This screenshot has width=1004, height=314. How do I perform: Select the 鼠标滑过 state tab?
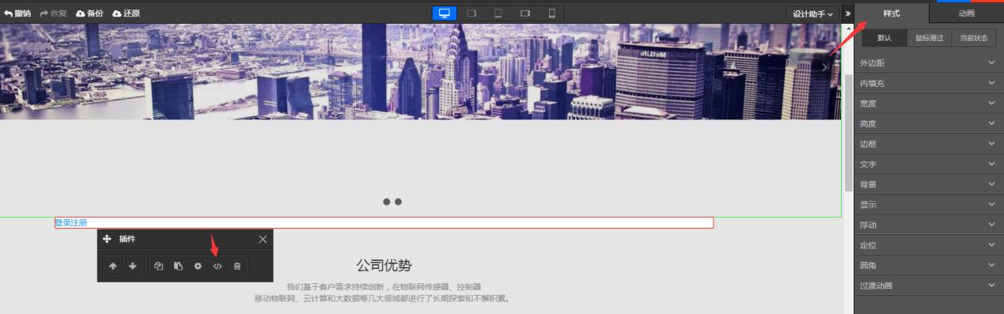tap(930, 38)
